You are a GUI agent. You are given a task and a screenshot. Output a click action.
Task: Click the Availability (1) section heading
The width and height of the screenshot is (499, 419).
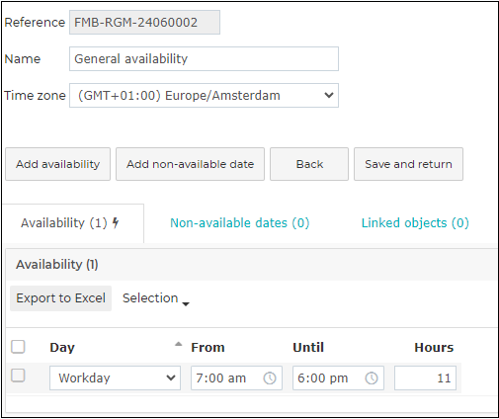coord(57,264)
